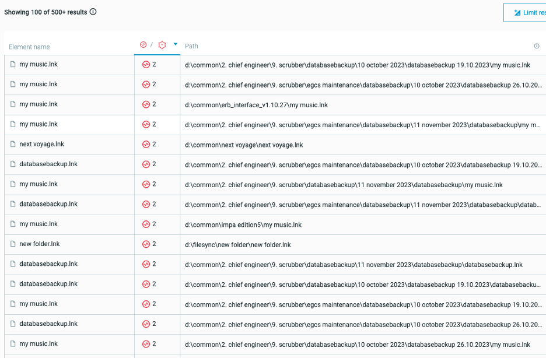This screenshot has height=358, width=546.
Task: Click detection icon in erb_interface_v1.10.27 row
Action: (146, 104)
